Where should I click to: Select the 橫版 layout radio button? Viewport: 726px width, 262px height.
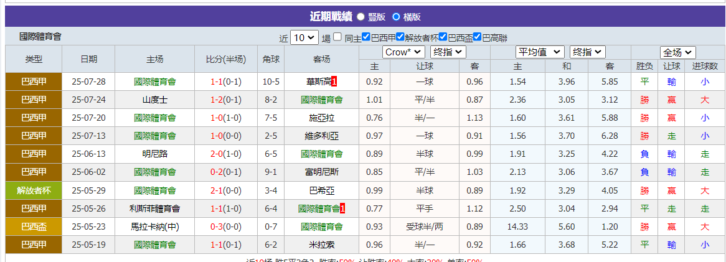[x=396, y=17]
